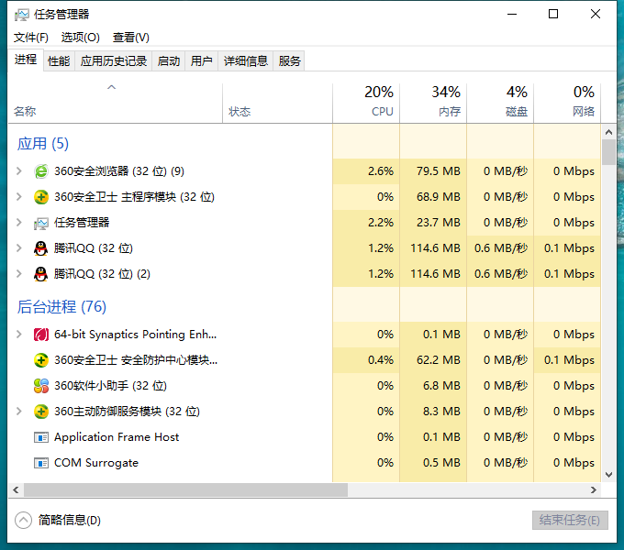Sort processes by 网络 column header
The height and width of the screenshot is (550, 624).
click(567, 104)
